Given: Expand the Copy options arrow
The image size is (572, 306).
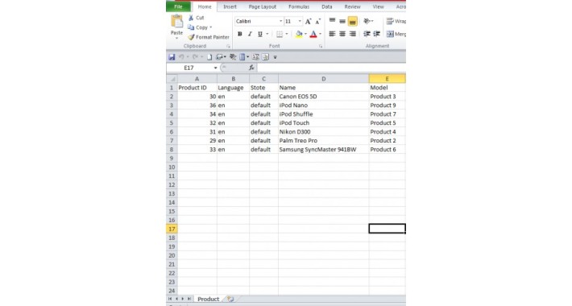Looking at the screenshot, I should 210,27.
